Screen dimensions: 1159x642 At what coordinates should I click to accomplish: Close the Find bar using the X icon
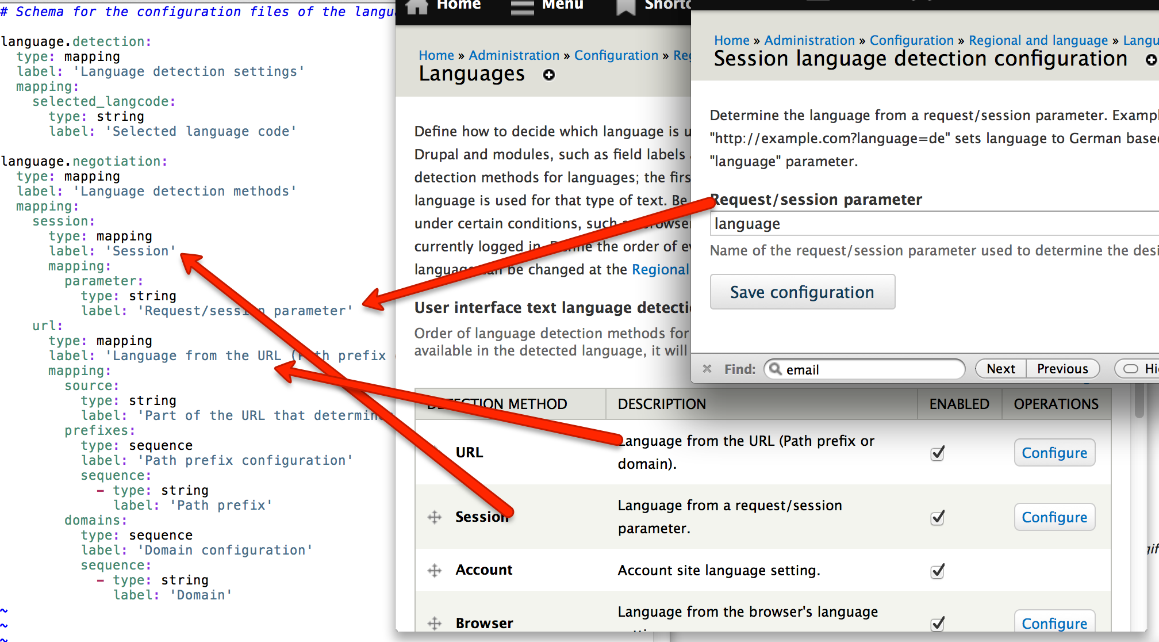(x=707, y=369)
